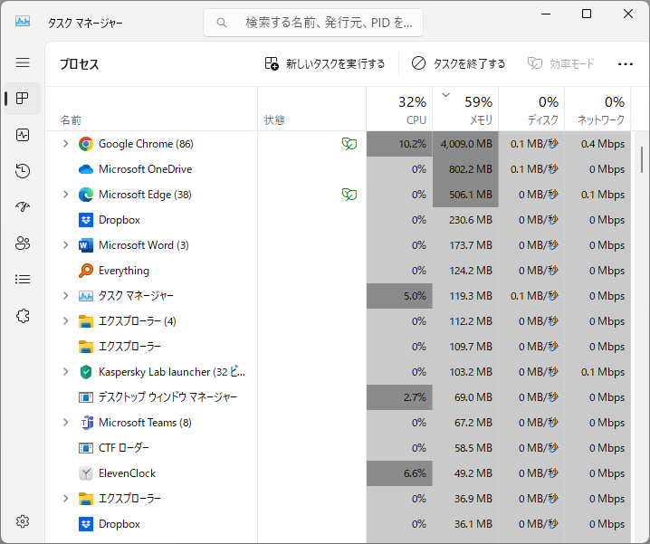The width and height of the screenshot is (650, 544).
Task: Open the Users page in sidebar
Action: click(x=23, y=243)
